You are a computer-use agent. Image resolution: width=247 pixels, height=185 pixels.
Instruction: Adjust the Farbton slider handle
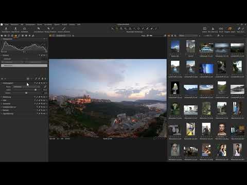pyautogui.click(x=26, y=93)
